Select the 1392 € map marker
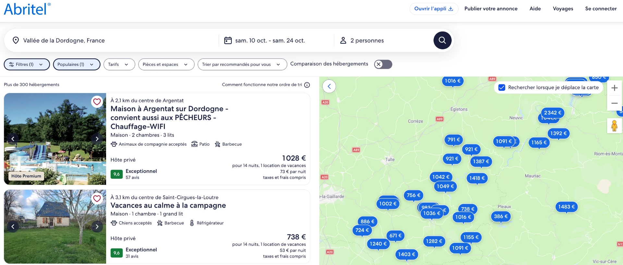 (558, 133)
